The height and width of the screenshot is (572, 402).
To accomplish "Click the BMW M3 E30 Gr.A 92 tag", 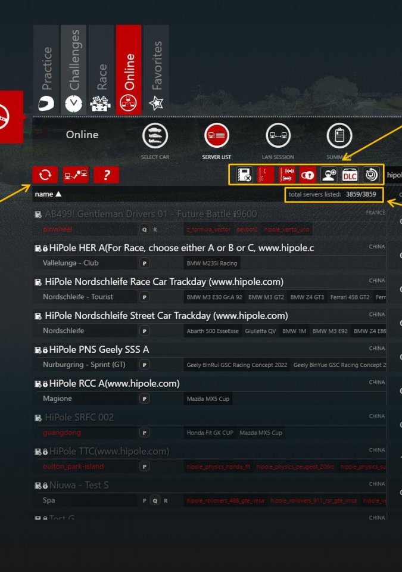I will tap(214, 297).
